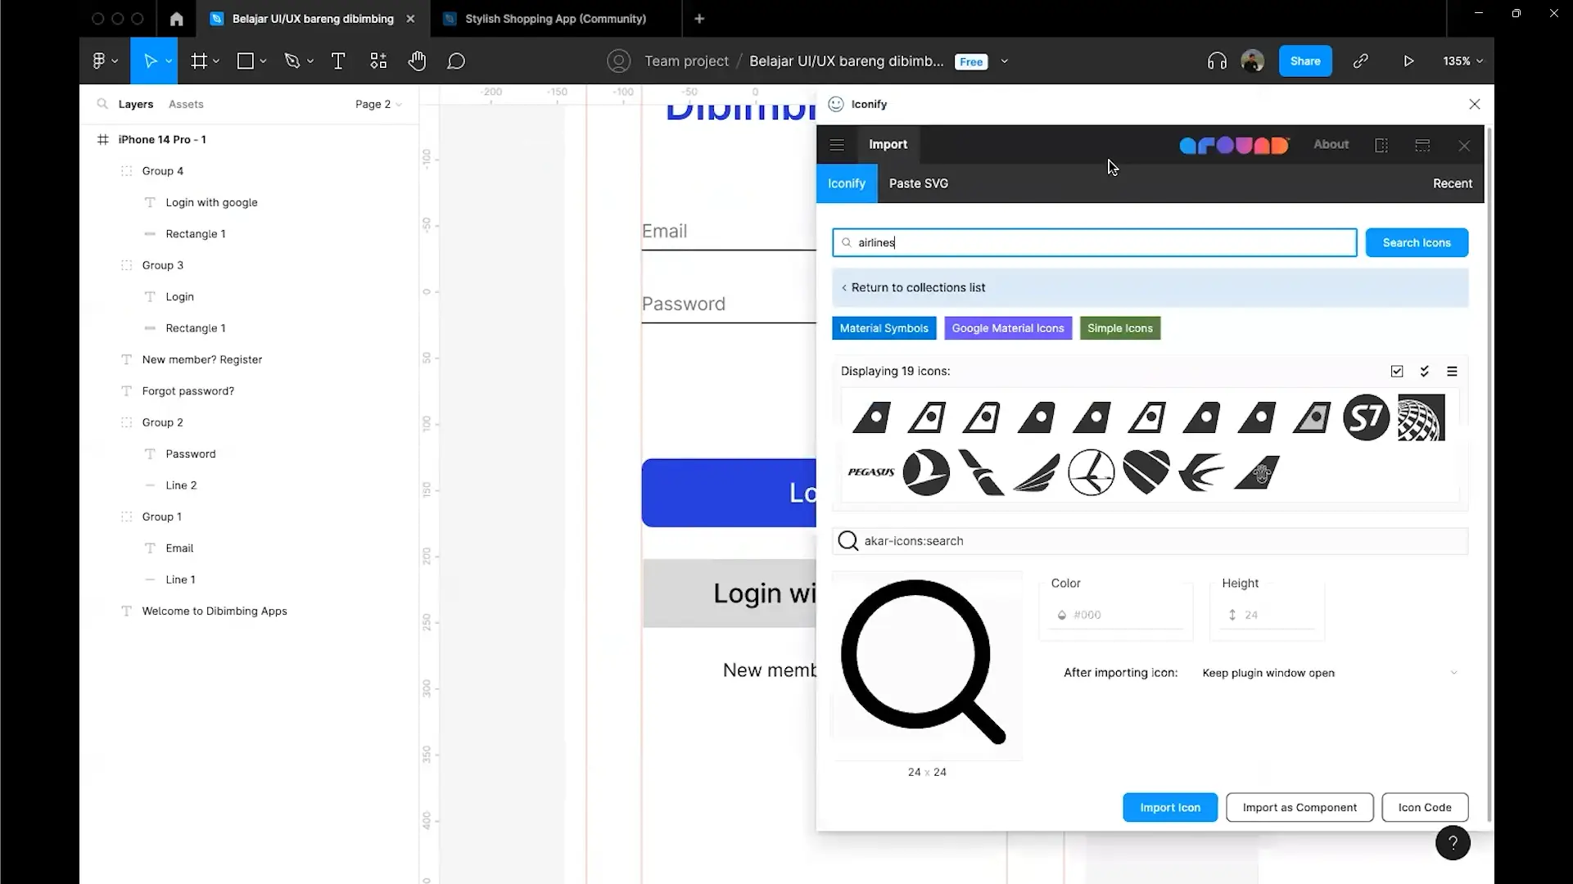The image size is (1573, 884).
Task: Click the Color #000 field
Action: [x=1115, y=615]
